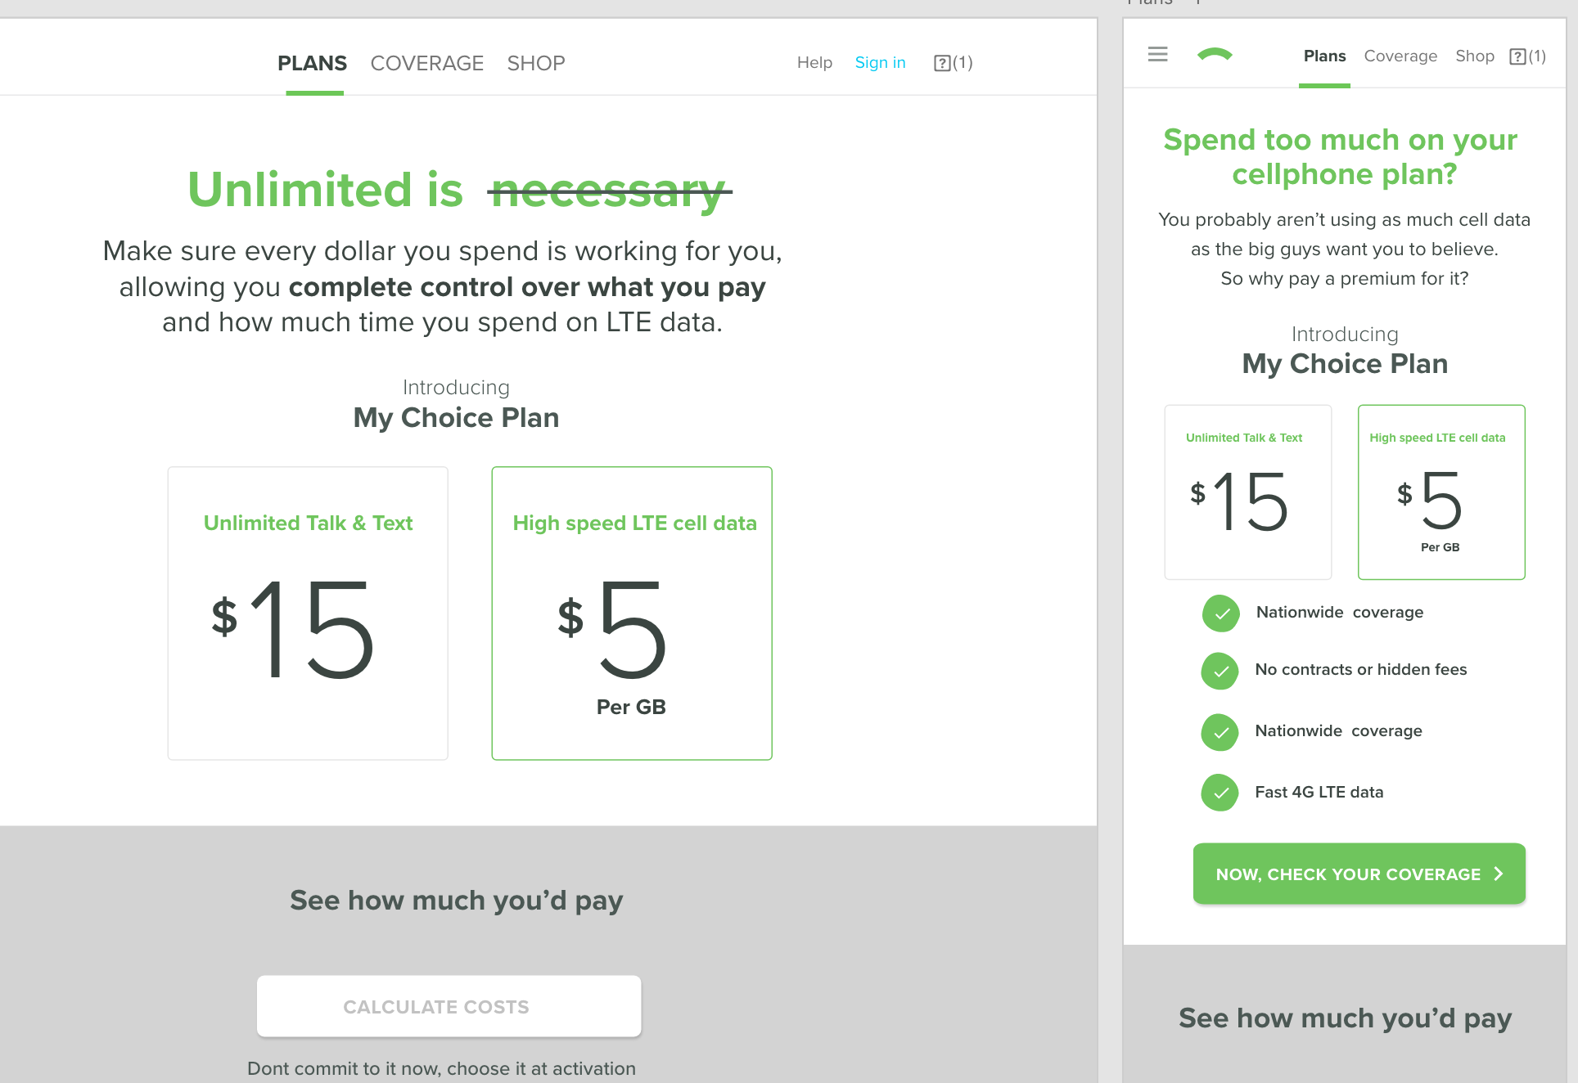The height and width of the screenshot is (1083, 1578).
Task: Go to SHOP in desktop navigation
Action: pos(536,63)
